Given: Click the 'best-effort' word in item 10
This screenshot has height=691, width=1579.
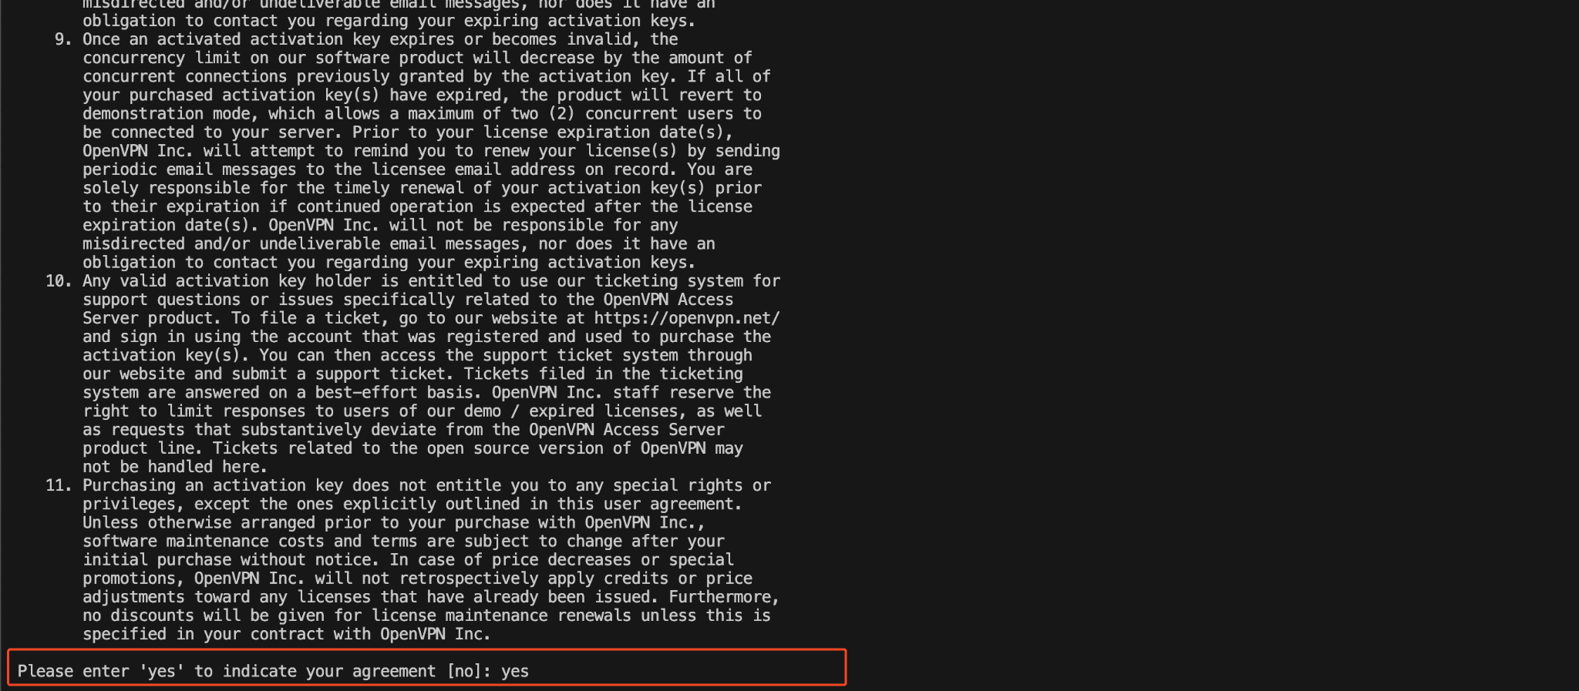Looking at the screenshot, I should tap(366, 392).
